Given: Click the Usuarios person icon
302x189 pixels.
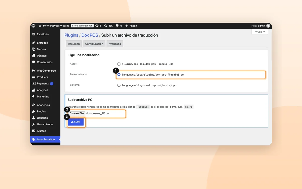Looking at the screenshot, I should click(33, 118).
